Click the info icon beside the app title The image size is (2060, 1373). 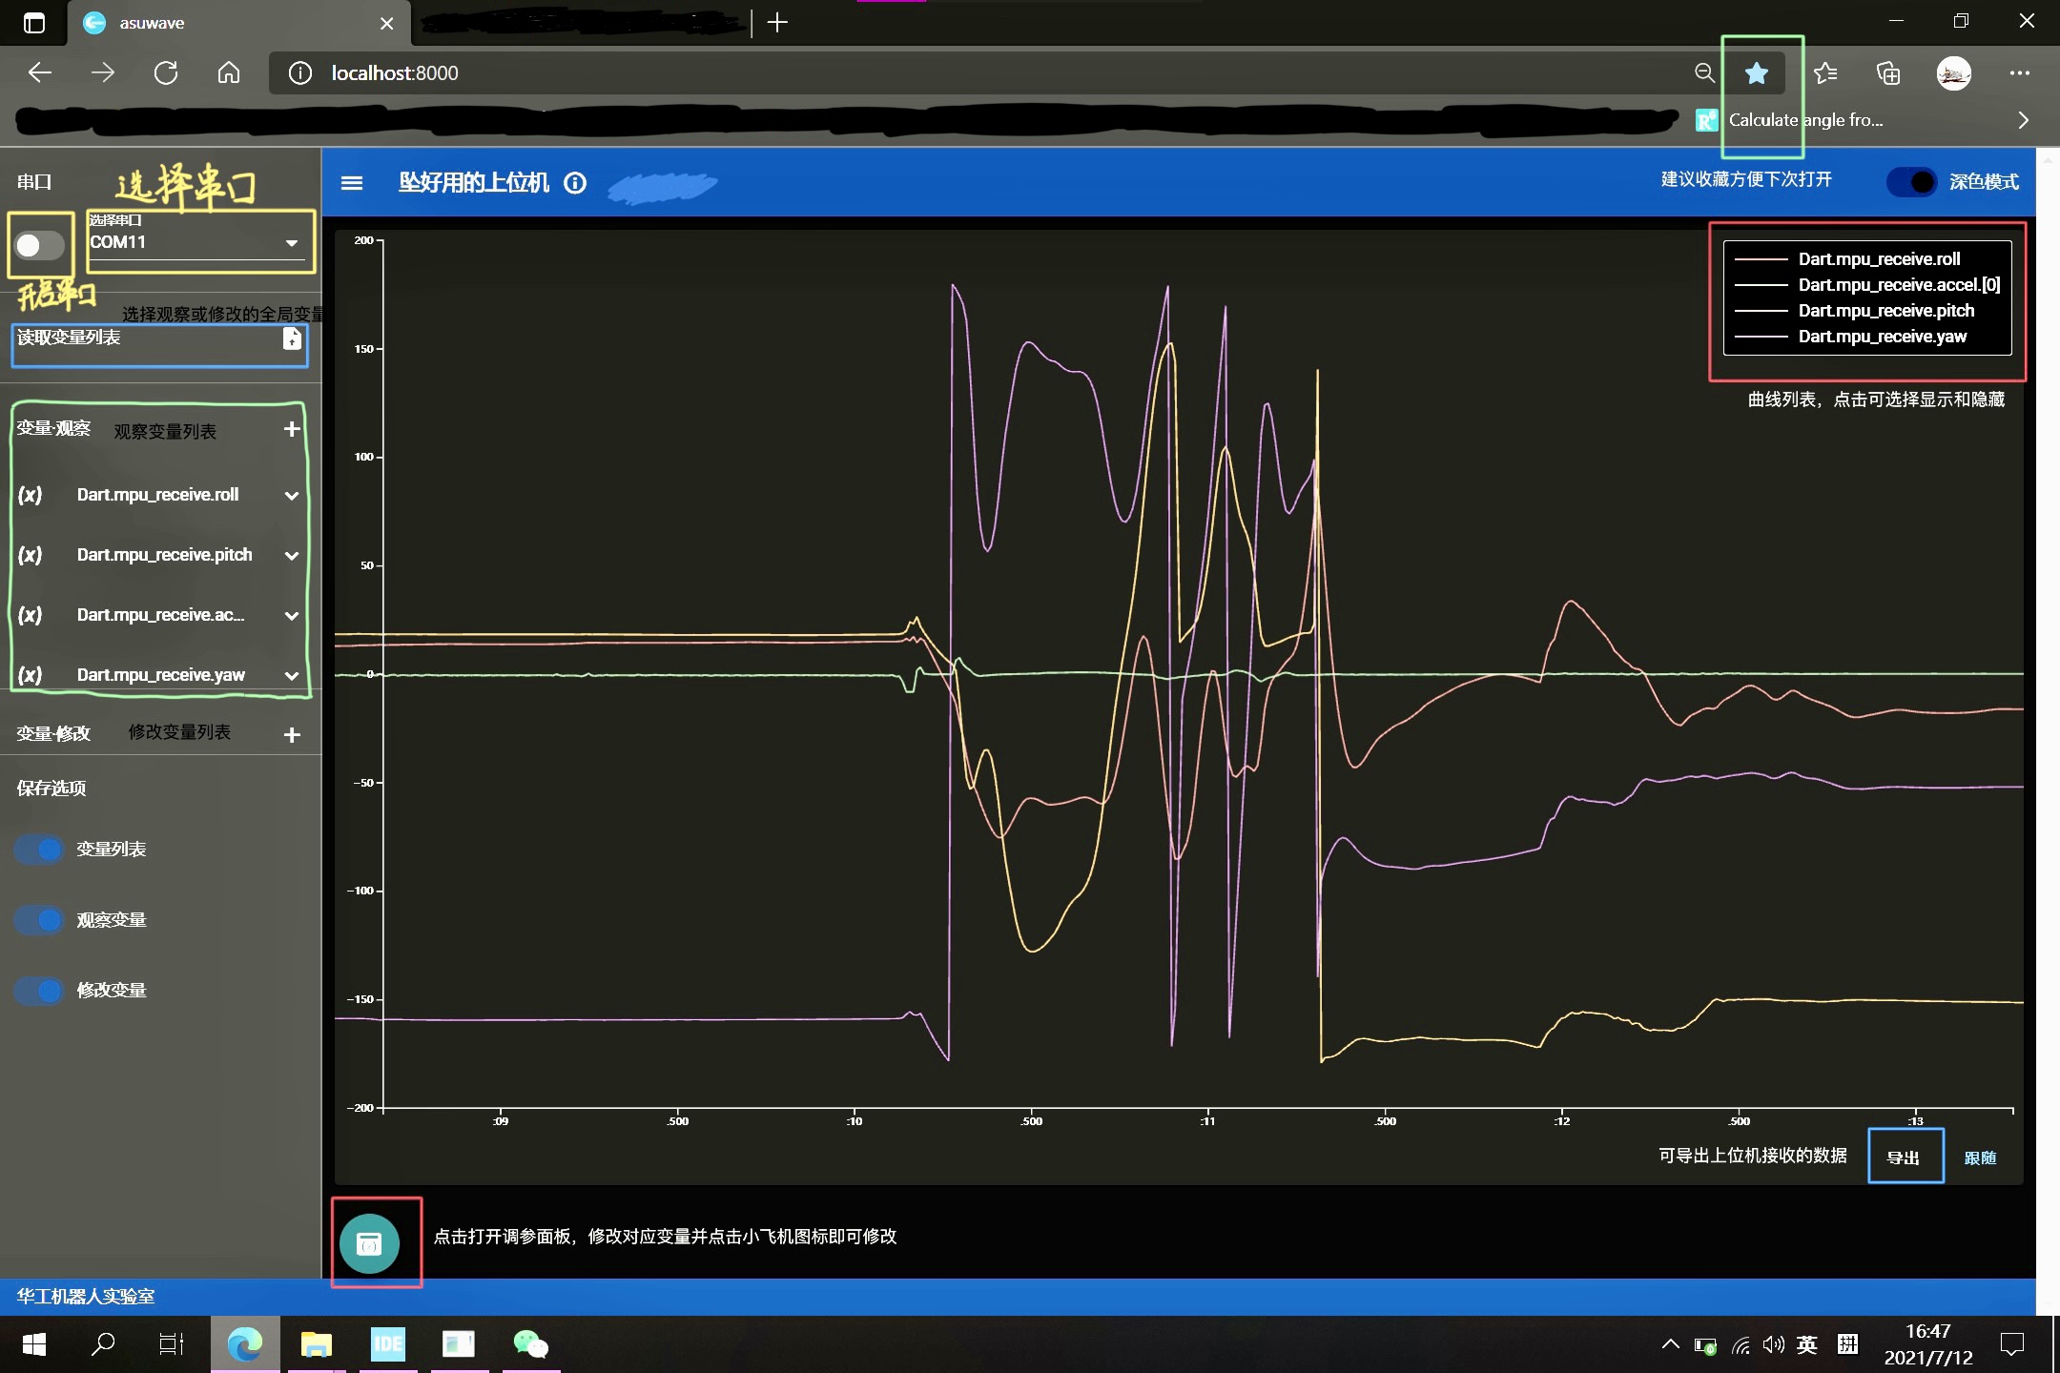pyautogui.click(x=575, y=183)
